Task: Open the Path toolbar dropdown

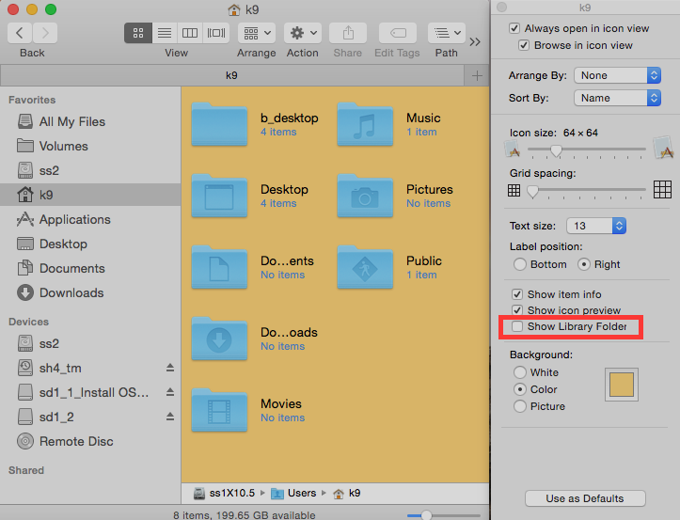Action: coord(447,33)
